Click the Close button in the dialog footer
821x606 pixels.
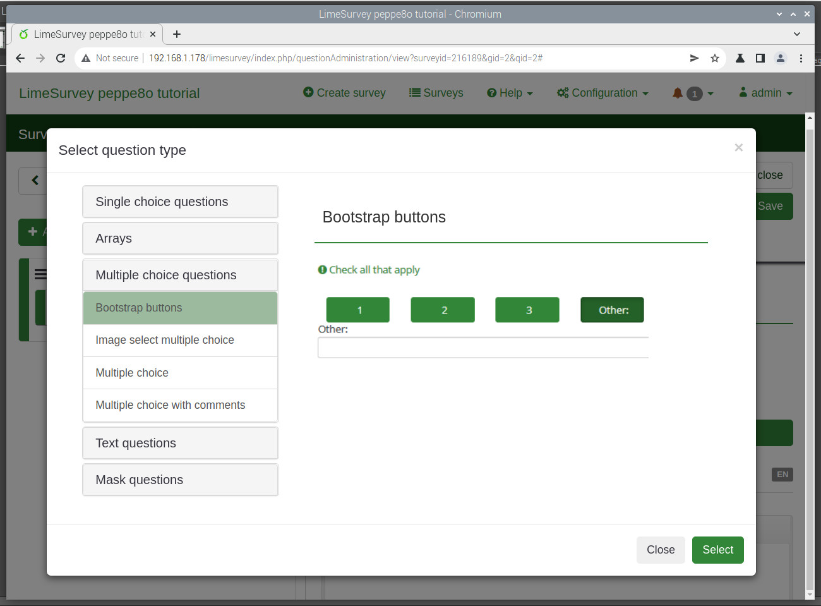pyautogui.click(x=661, y=550)
